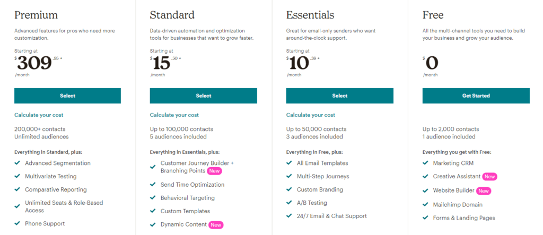The width and height of the screenshot is (543, 235).
Task: Click the New badge beside Creative Assistant
Action: [x=489, y=177]
